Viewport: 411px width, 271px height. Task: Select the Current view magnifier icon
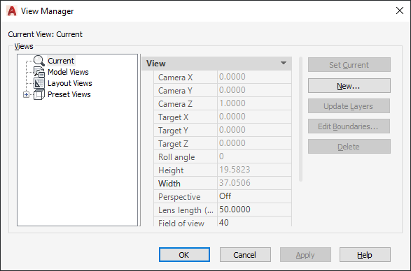tap(39, 61)
